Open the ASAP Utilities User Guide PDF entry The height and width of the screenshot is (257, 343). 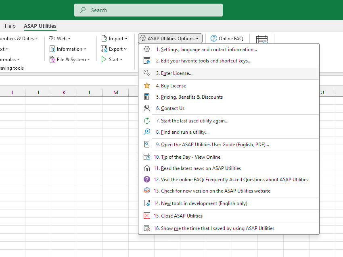[229, 144]
